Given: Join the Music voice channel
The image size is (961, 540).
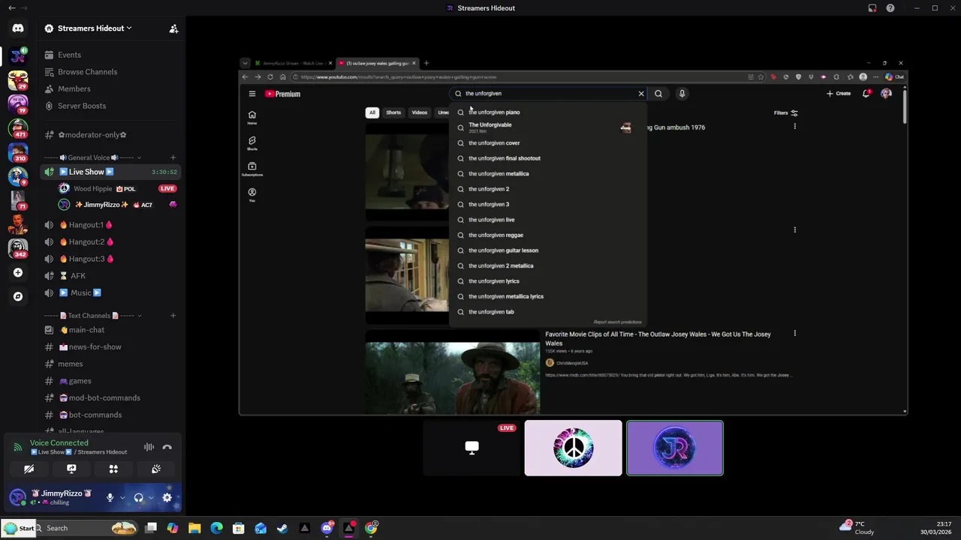Looking at the screenshot, I should point(111,292).
